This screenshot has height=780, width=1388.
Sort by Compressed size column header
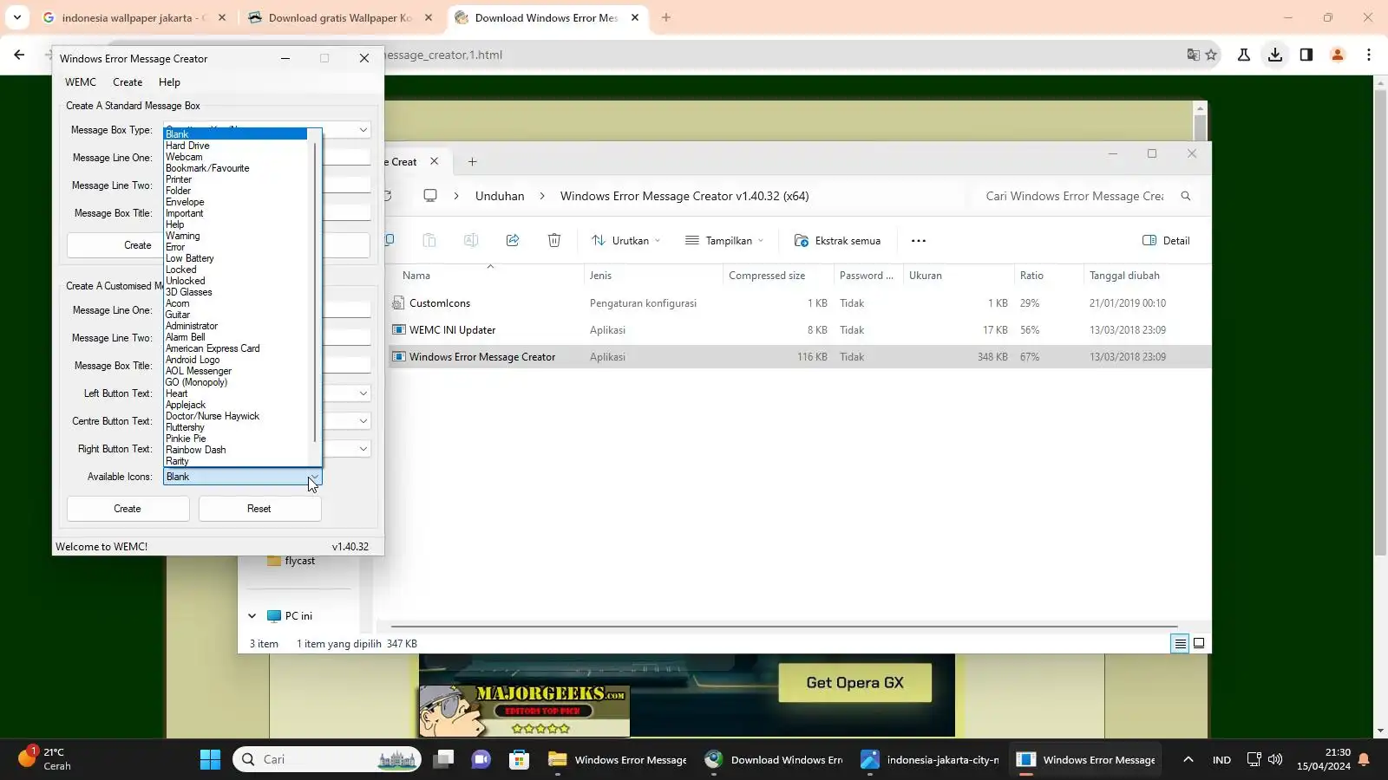(x=767, y=276)
